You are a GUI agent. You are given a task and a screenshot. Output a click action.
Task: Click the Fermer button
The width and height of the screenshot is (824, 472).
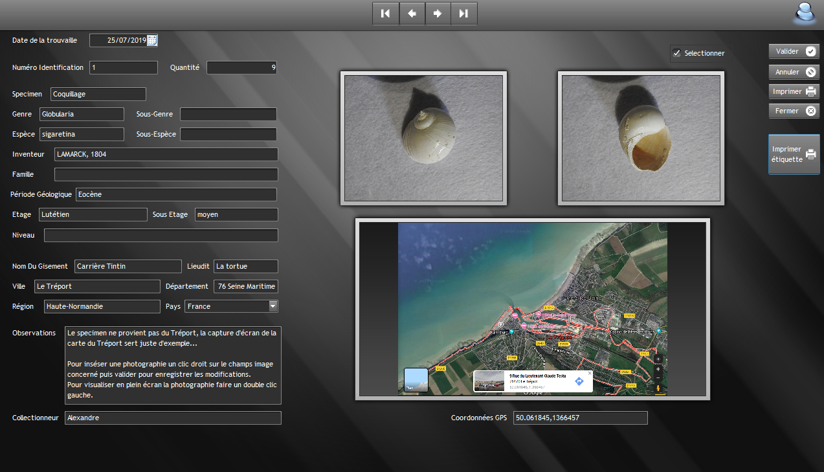[794, 111]
